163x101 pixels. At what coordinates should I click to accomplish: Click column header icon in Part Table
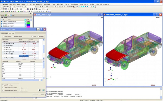tap(25, 20)
